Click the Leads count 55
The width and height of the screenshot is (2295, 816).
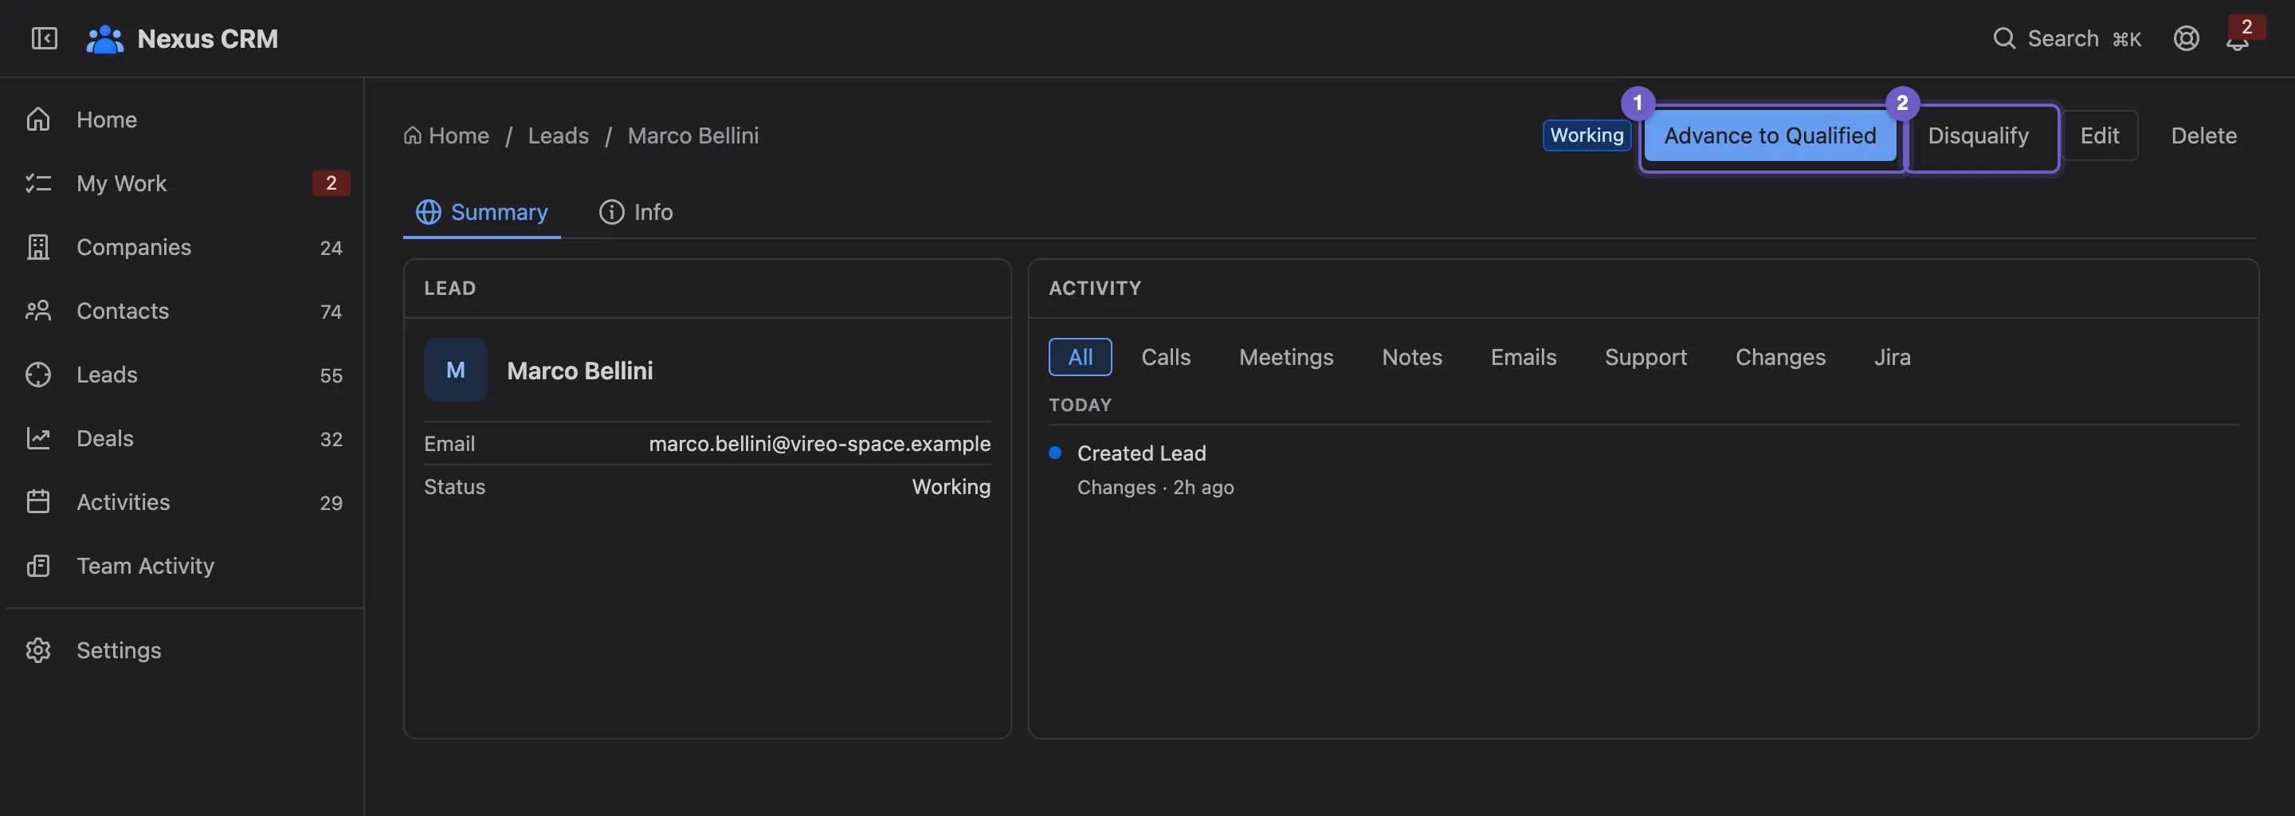tap(331, 375)
